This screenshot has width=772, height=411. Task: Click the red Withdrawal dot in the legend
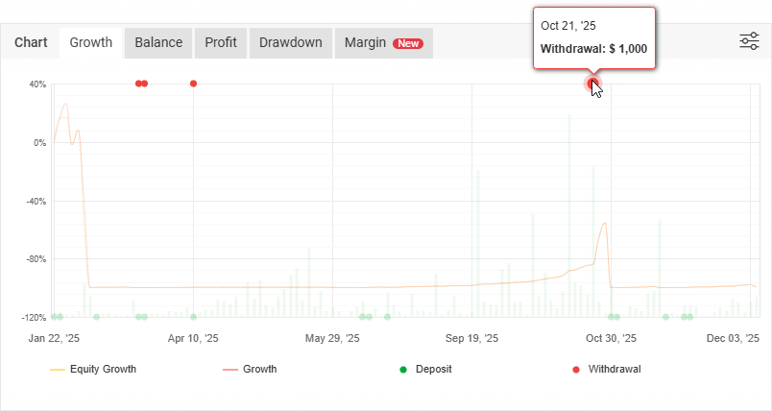[576, 369]
